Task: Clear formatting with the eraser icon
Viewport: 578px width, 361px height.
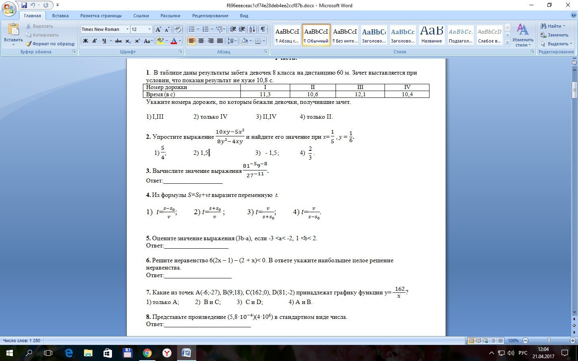Action: click(x=179, y=29)
